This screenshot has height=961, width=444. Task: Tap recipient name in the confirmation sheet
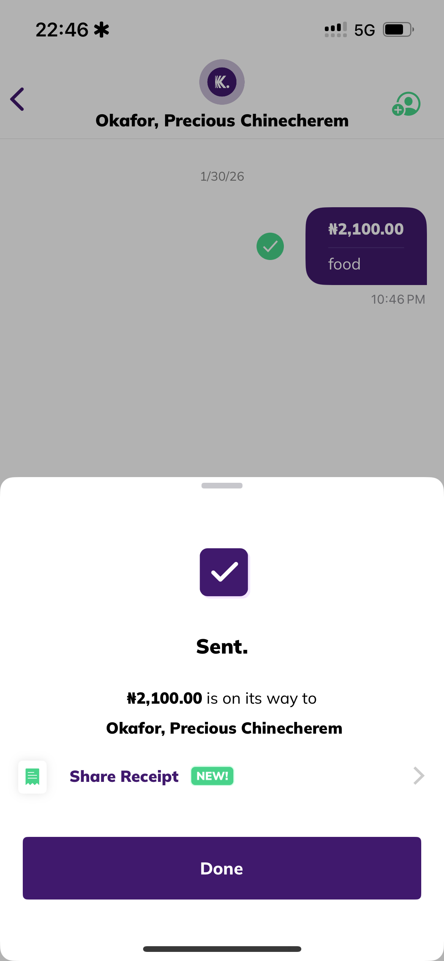click(x=224, y=728)
